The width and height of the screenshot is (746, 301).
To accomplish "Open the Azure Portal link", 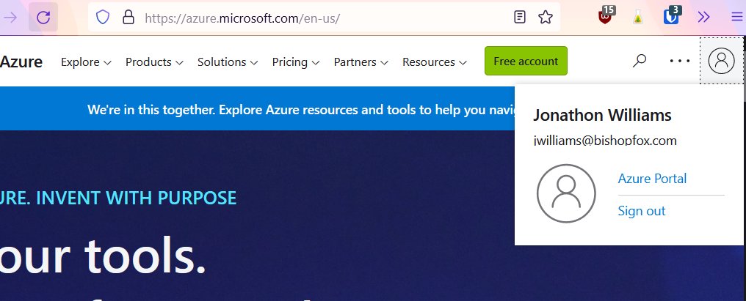I will 652,179.
